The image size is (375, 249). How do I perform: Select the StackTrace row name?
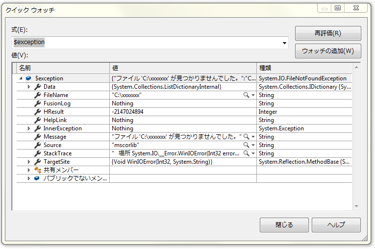click(x=57, y=153)
